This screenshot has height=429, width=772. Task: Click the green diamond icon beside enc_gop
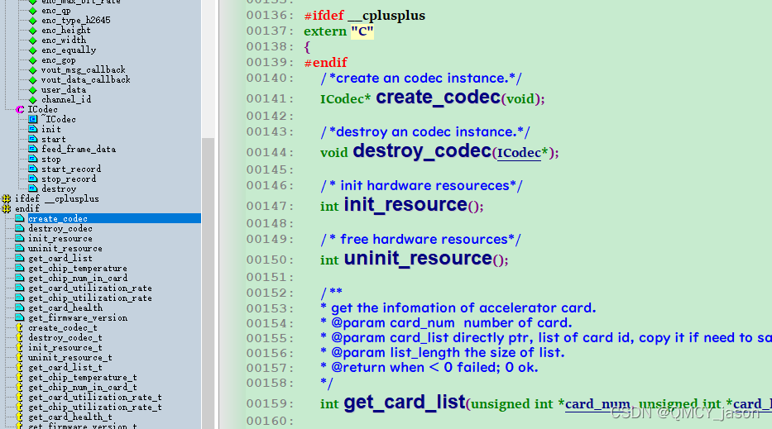33,60
